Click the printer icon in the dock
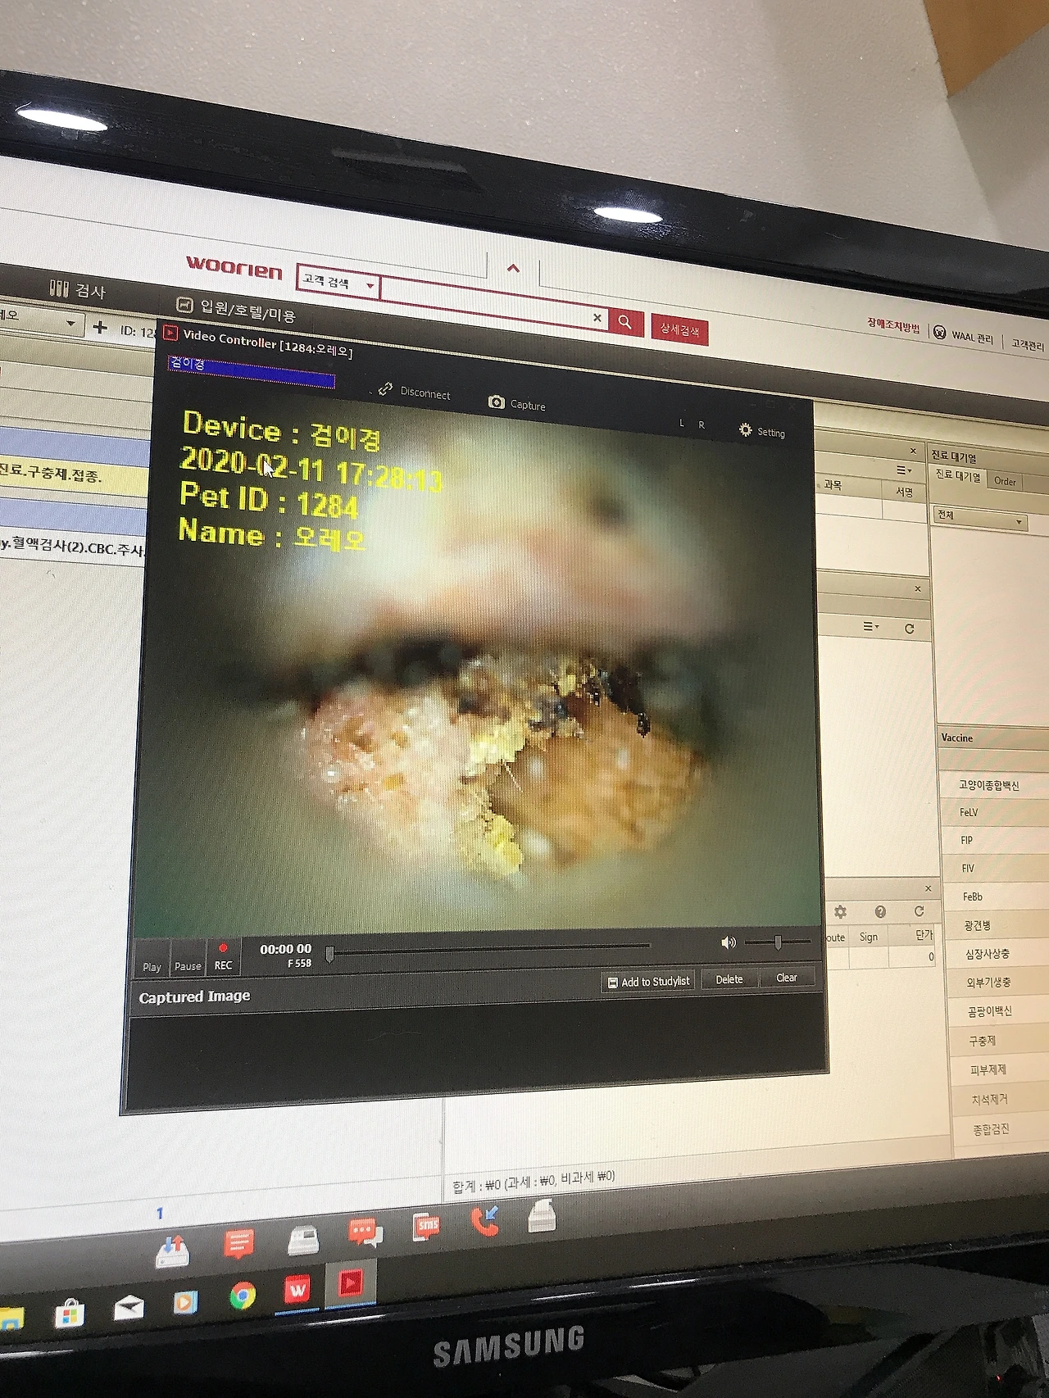This screenshot has width=1049, height=1398. coord(542,1216)
